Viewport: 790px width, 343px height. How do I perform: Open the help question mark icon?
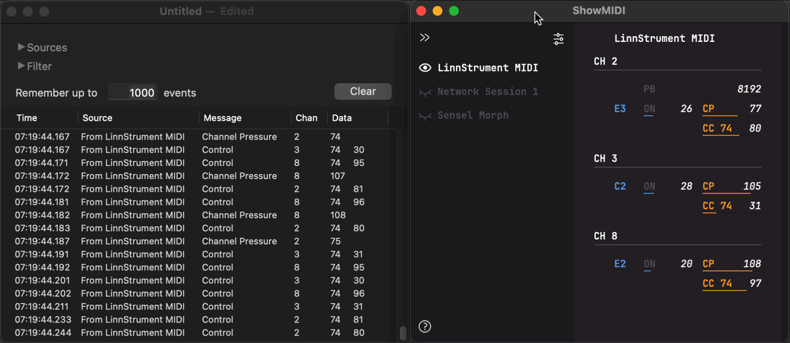pos(425,327)
